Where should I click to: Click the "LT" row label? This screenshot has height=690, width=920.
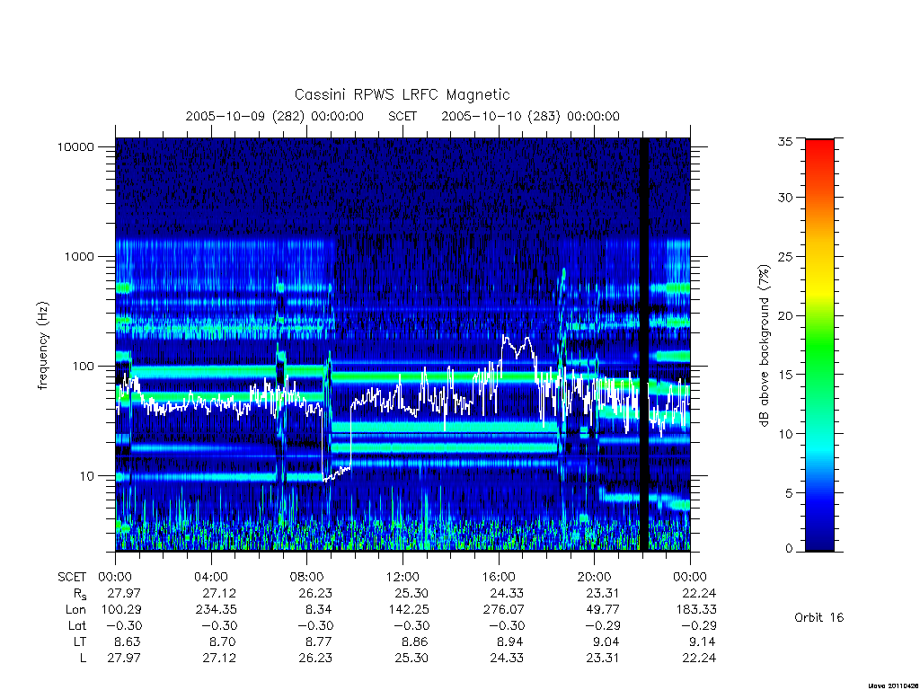[x=80, y=641]
